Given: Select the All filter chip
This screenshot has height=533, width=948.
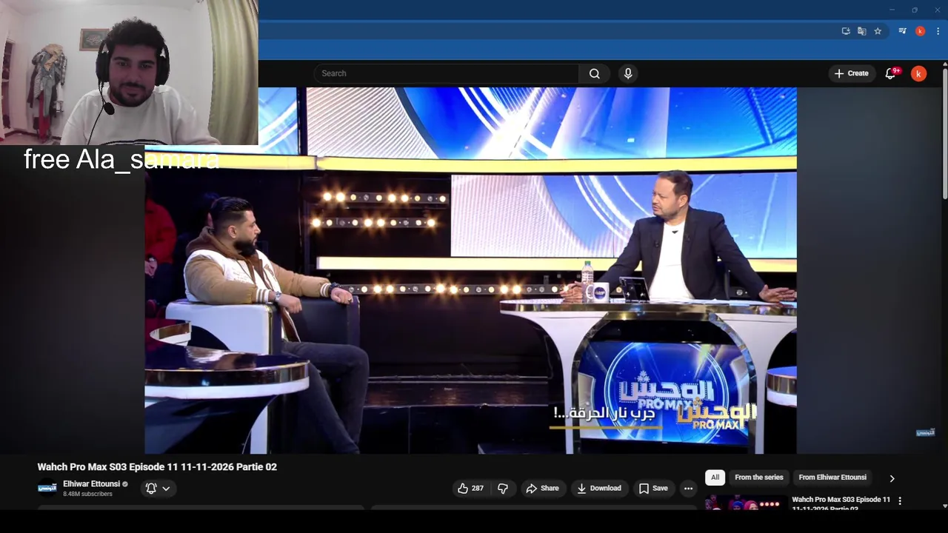Looking at the screenshot, I should tap(715, 477).
